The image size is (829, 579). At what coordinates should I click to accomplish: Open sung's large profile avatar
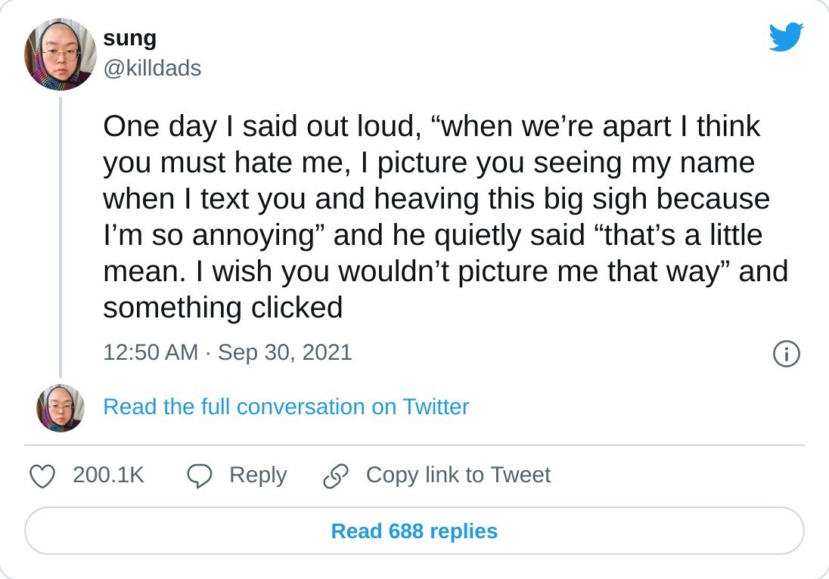[x=61, y=54]
